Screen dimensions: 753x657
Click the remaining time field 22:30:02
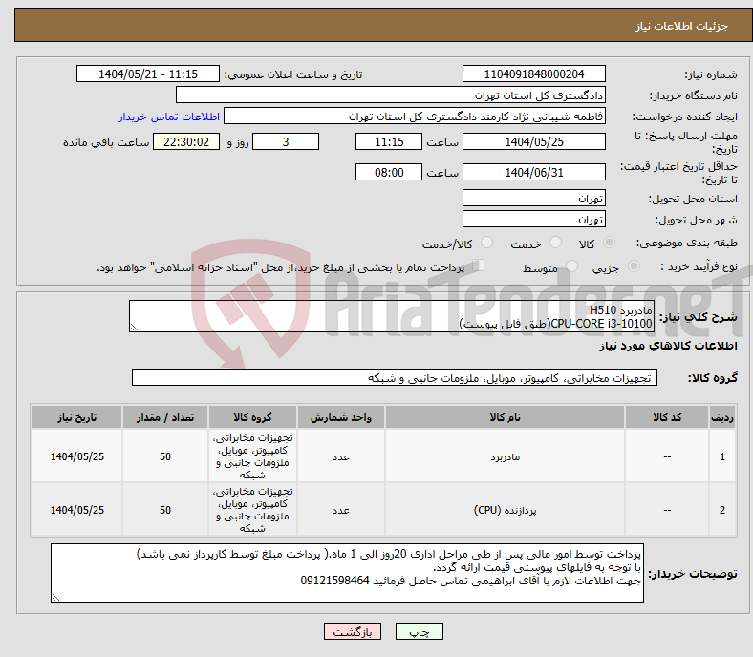click(x=186, y=141)
